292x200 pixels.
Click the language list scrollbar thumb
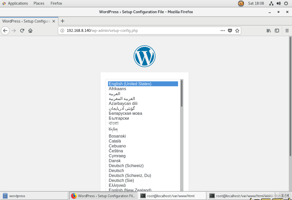point(182,94)
